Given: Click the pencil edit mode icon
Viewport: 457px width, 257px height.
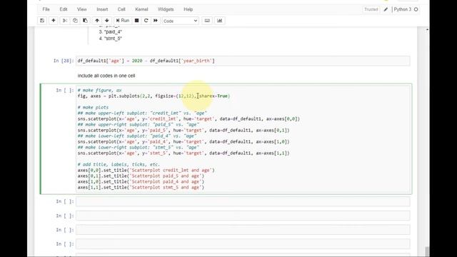Looking at the screenshot, I should [386, 9].
